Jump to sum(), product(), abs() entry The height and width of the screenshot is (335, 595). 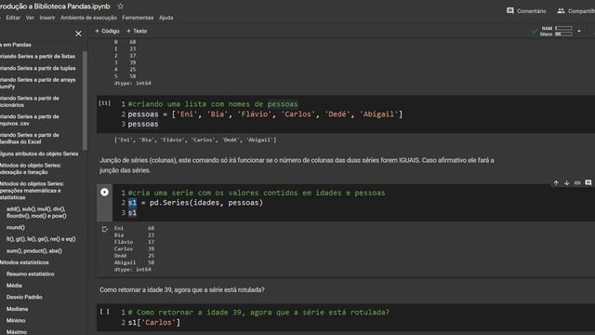click(34, 251)
